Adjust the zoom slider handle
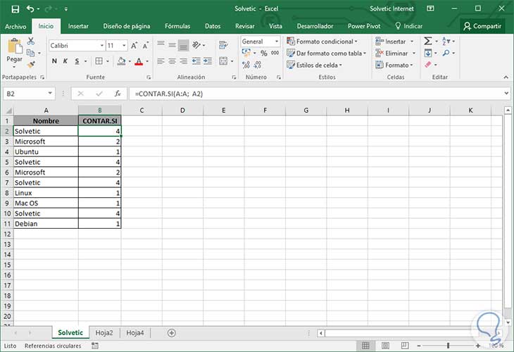Viewport: 514px width, 352px height. [448, 346]
